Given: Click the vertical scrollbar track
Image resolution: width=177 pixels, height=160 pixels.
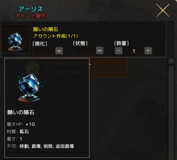Looking at the screenshot, I should [171, 111].
